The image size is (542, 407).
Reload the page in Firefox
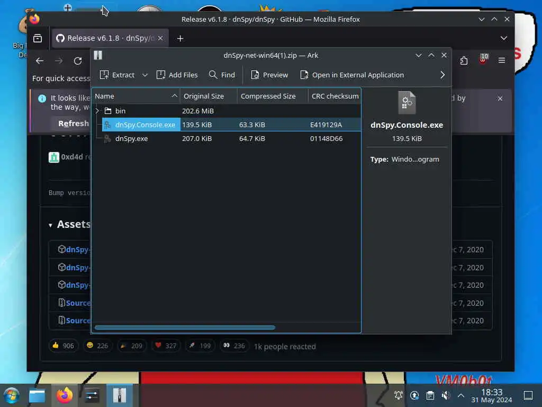click(x=78, y=61)
